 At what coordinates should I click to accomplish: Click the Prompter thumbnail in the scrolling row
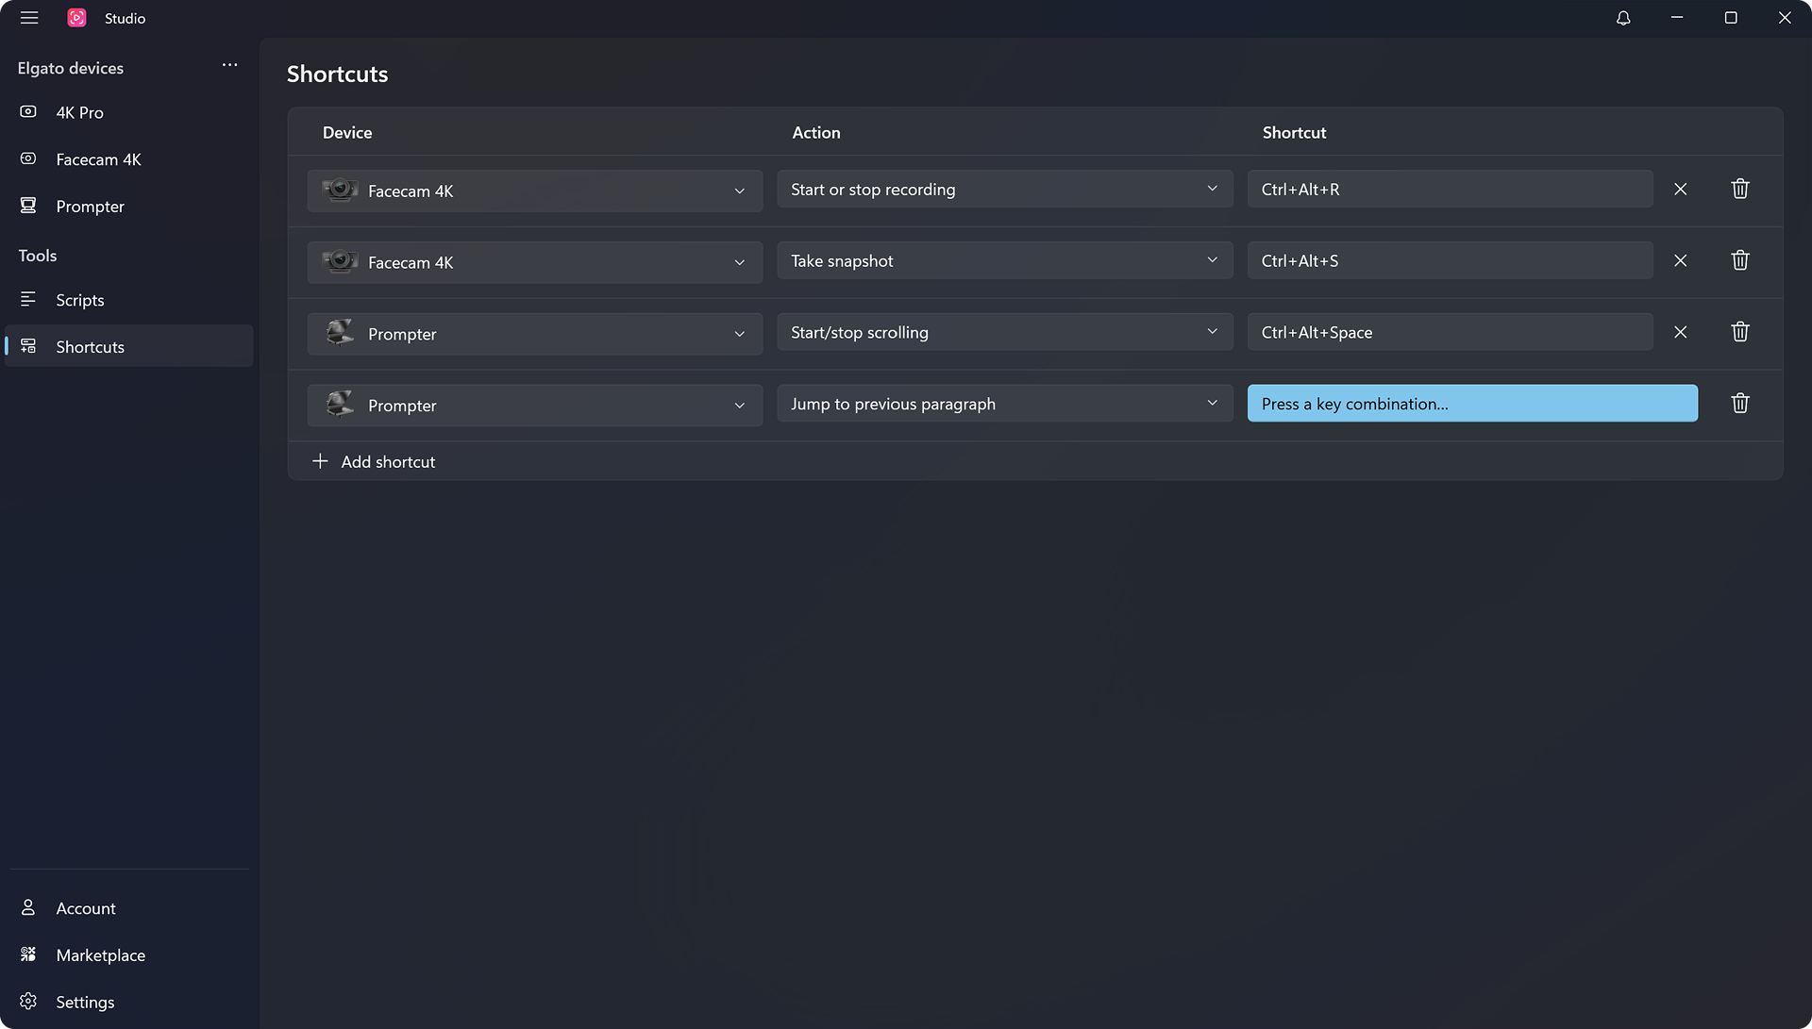(x=340, y=332)
